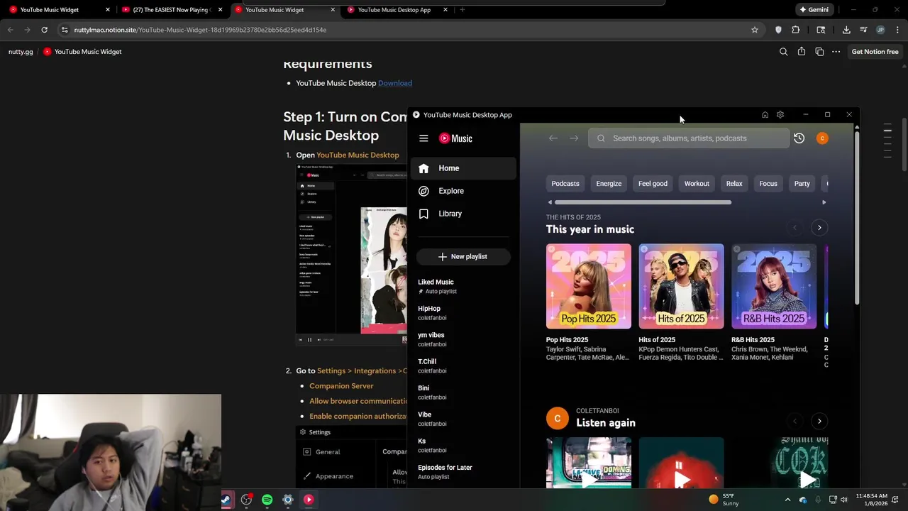
Task: Click home icon in YouTube Music title bar
Action: pyautogui.click(x=765, y=115)
